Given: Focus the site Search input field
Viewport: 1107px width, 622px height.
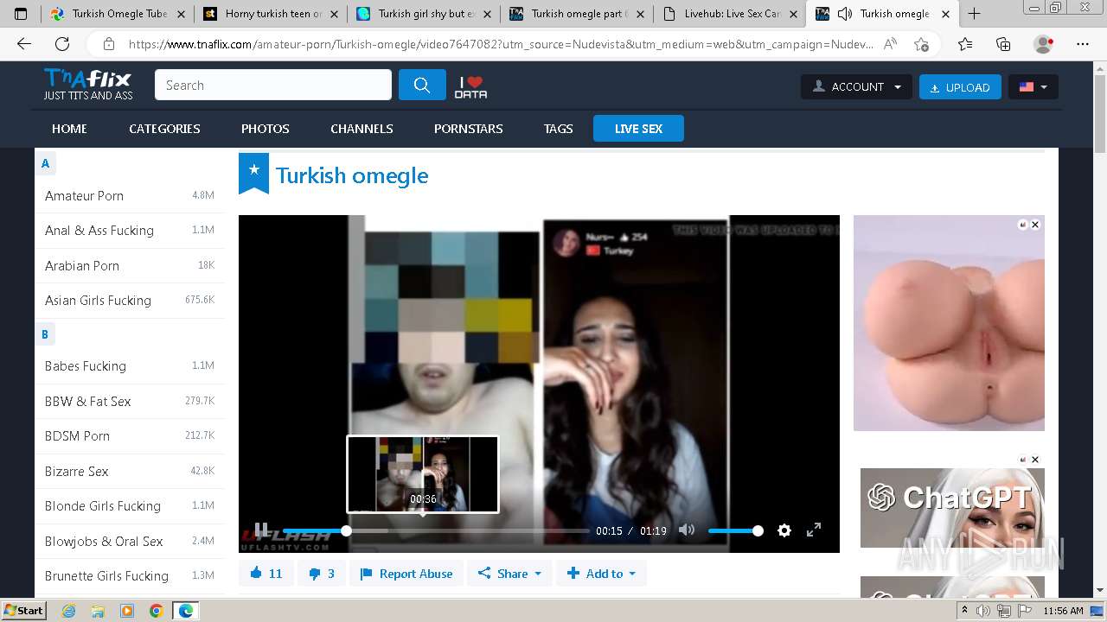Looking at the screenshot, I should pos(273,85).
